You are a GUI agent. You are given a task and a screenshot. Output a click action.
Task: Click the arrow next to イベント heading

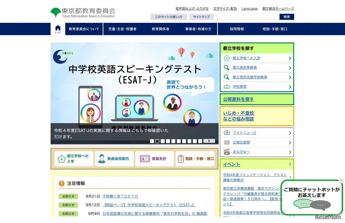point(290,164)
